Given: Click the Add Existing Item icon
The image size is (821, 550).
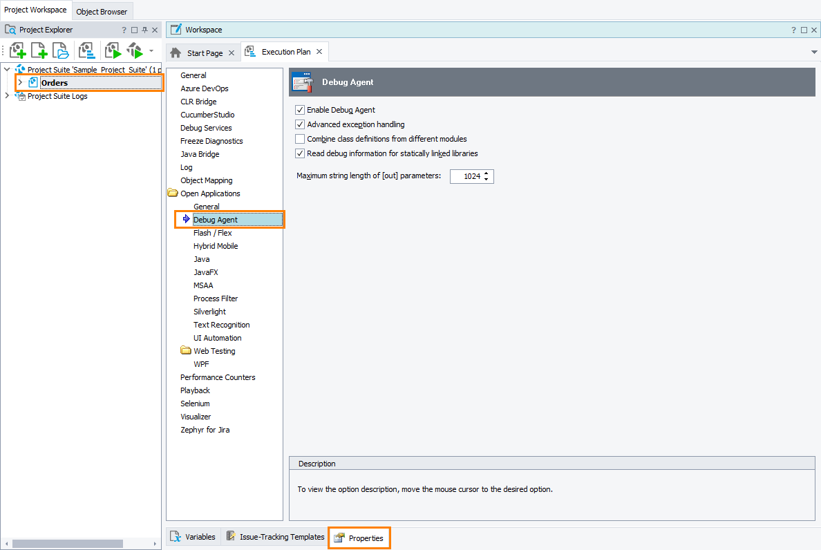Looking at the screenshot, I should [60, 50].
